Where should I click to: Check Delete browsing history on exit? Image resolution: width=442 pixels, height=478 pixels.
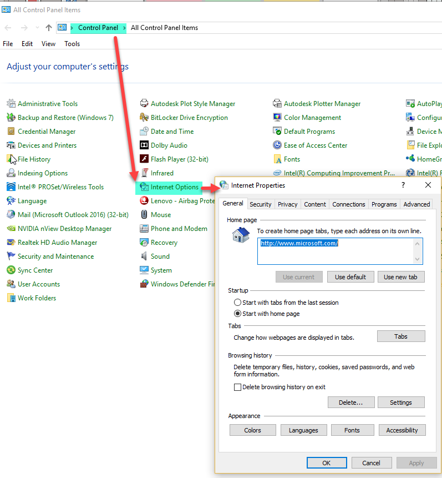pos(237,387)
